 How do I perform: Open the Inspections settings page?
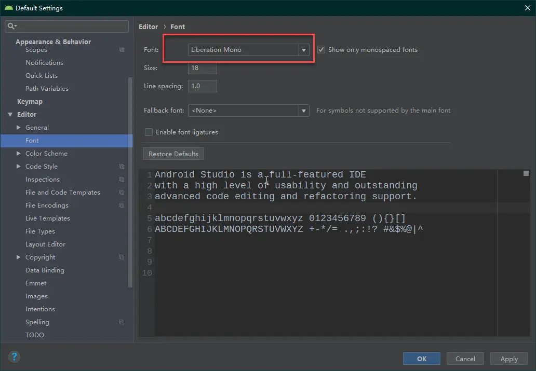click(43, 180)
